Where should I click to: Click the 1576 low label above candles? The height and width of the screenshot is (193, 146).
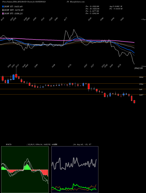click(70, 66)
